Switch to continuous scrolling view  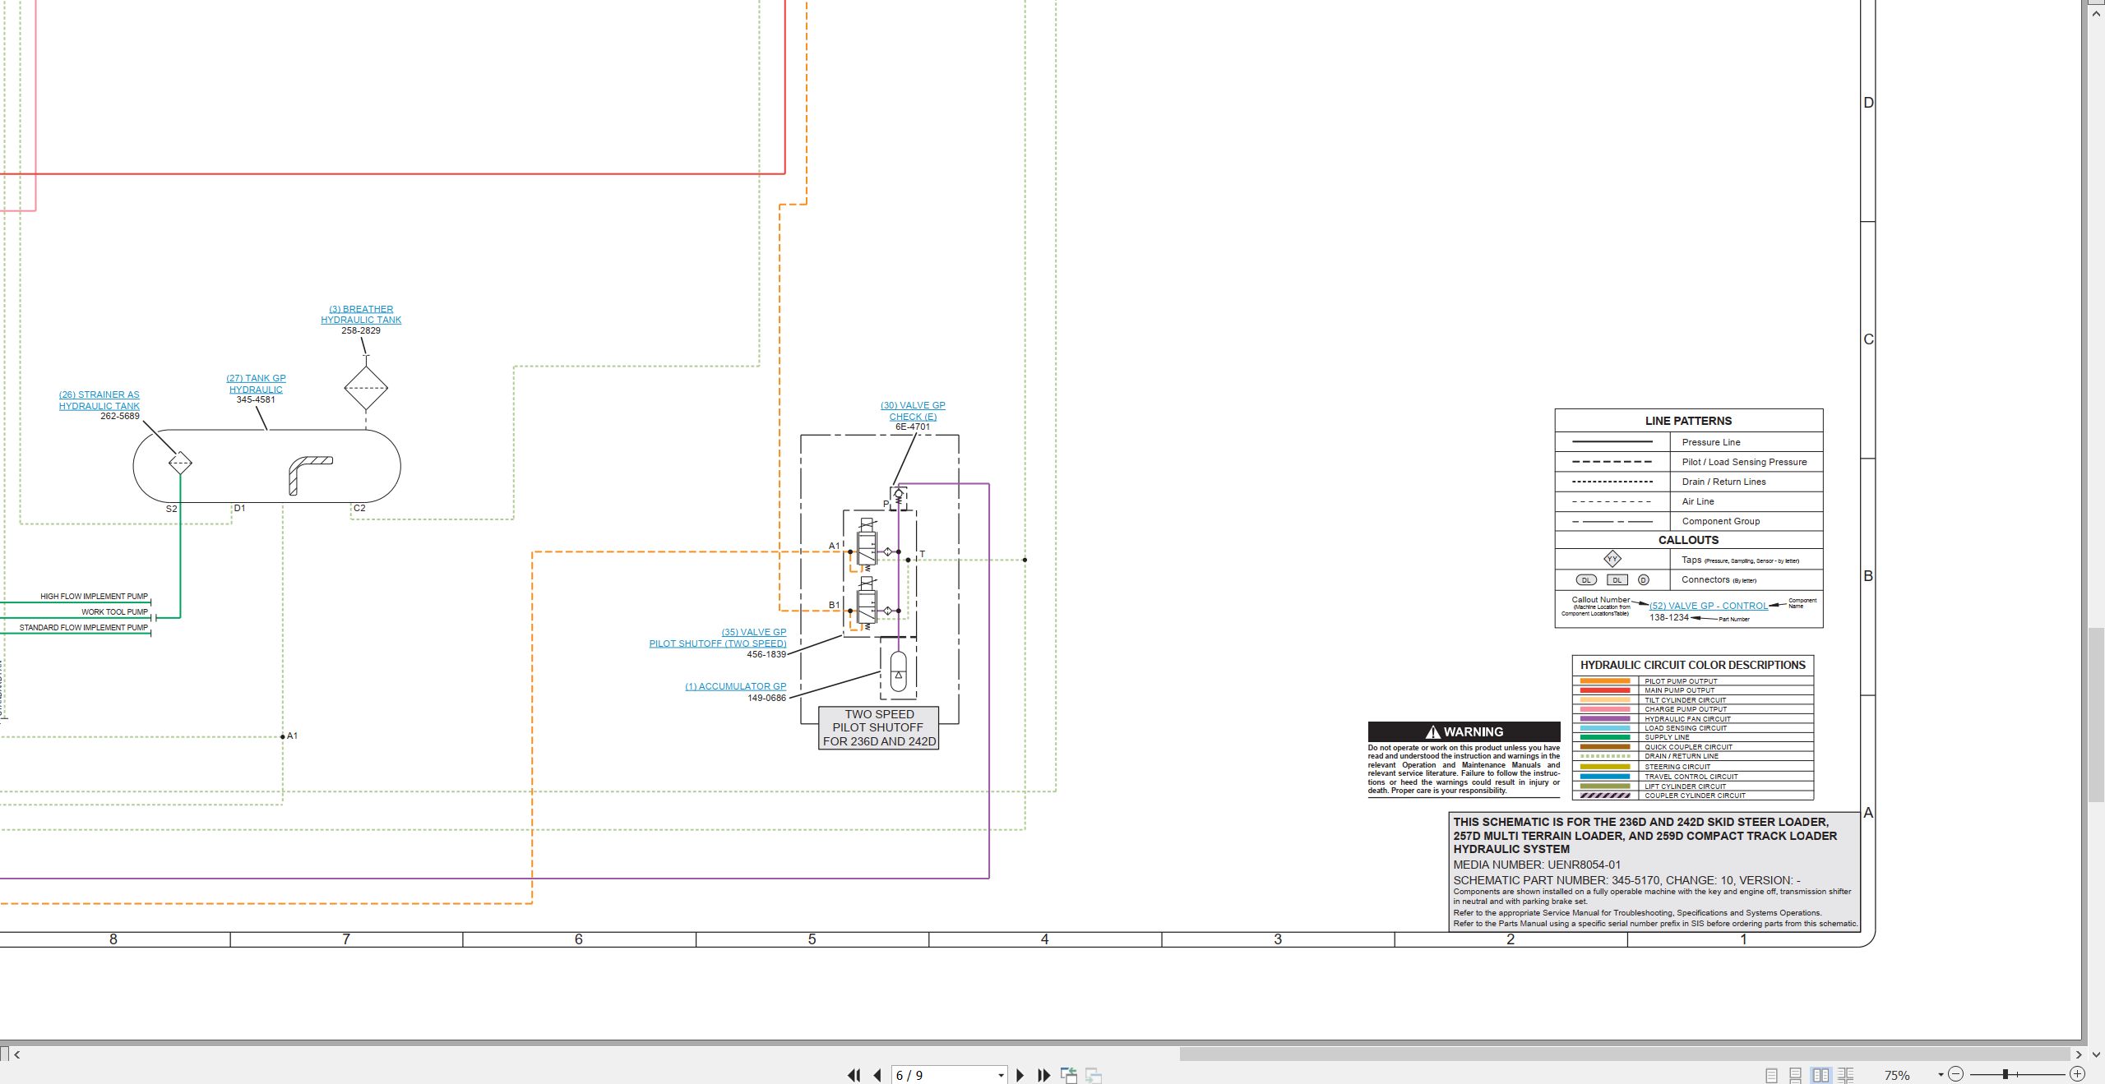click(x=1795, y=1075)
